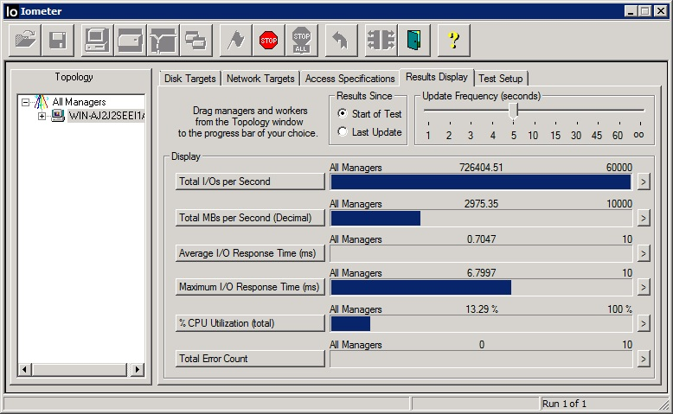This screenshot has width=673, height=414.
Task: Click the 30 tick label on slider
Action: [x=576, y=136]
